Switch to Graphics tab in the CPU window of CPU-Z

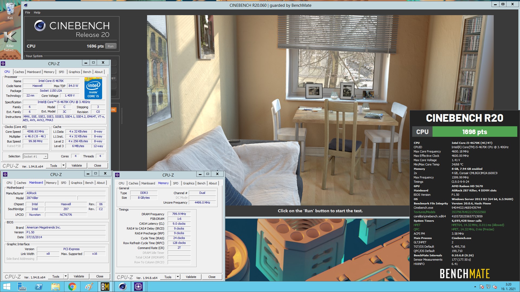tap(74, 72)
